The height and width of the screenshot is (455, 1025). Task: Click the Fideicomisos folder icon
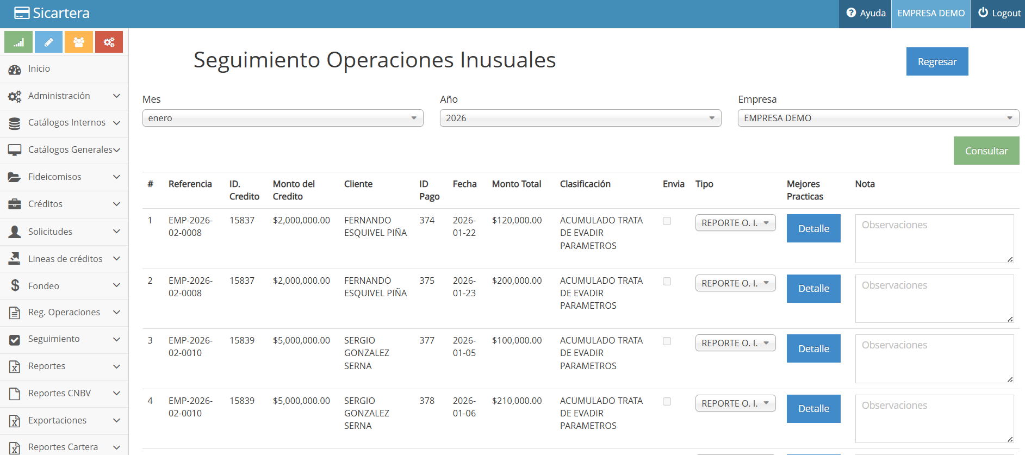tap(15, 177)
